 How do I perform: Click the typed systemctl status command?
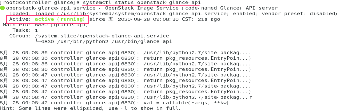click(142, 3)
